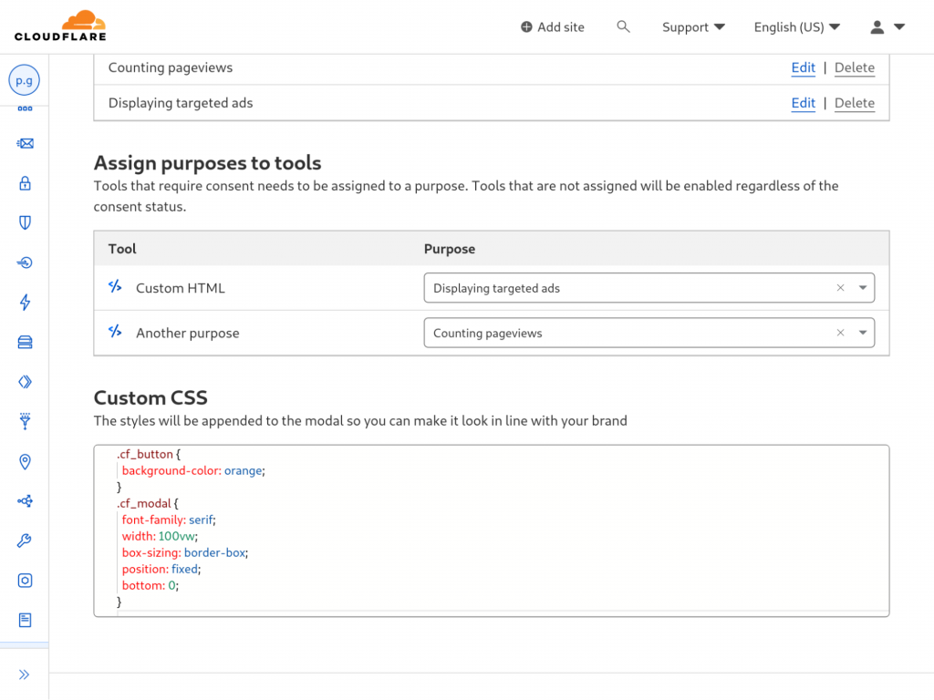Click the email envelope sidebar icon
Screen dimensions: 934x700
pyautogui.click(x=25, y=143)
